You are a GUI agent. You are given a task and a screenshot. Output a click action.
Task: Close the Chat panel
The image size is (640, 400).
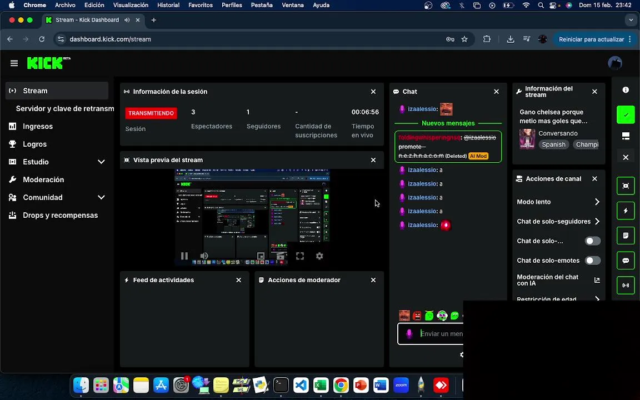click(496, 92)
